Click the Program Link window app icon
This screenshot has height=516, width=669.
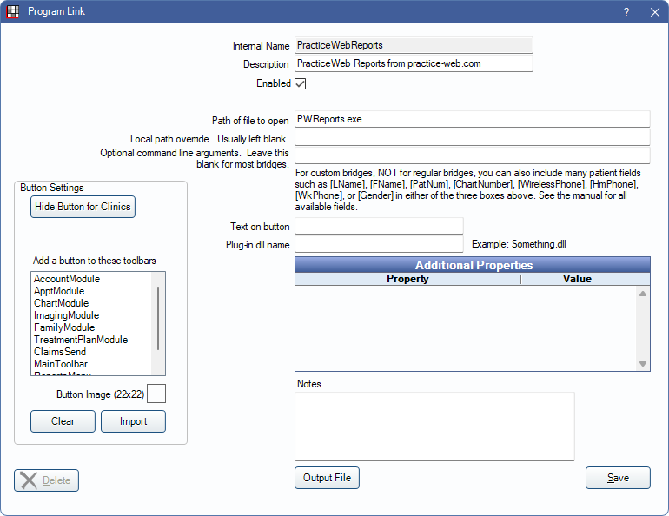(13, 12)
